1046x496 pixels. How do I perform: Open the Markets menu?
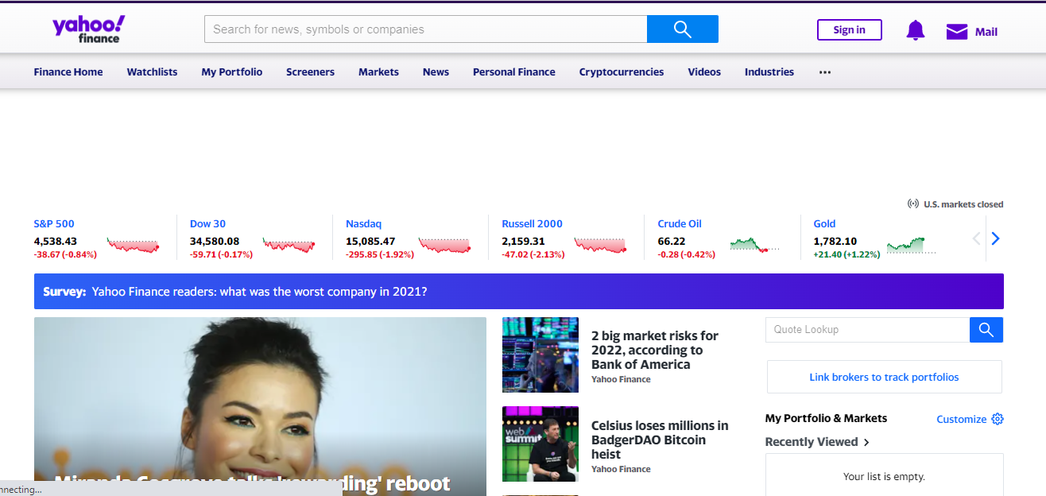[378, 72]
